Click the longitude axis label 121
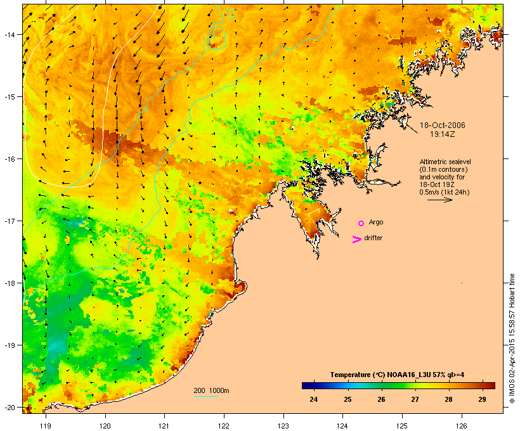The image size is (520, 431). (x=164, y=425)
